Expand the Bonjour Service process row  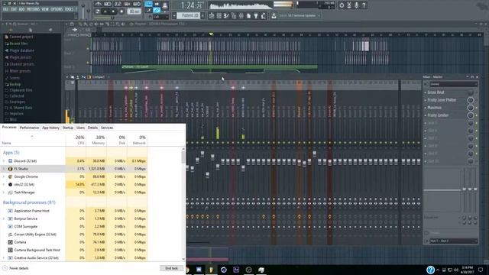pos(4,218)
